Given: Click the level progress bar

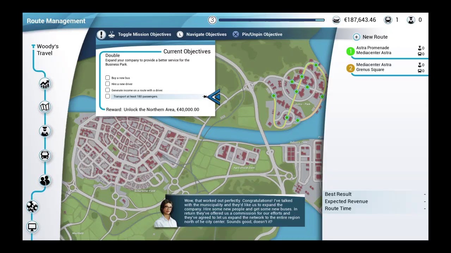Looking at the screenshot, I should (x=272, y=20).
